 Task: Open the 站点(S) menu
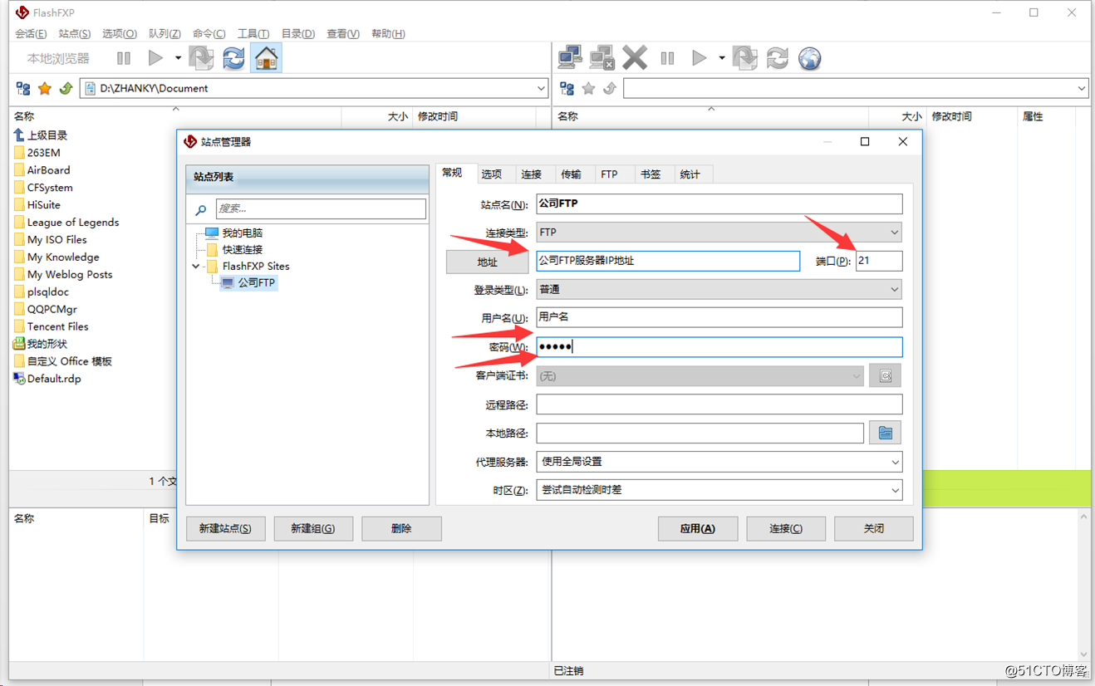75,33
